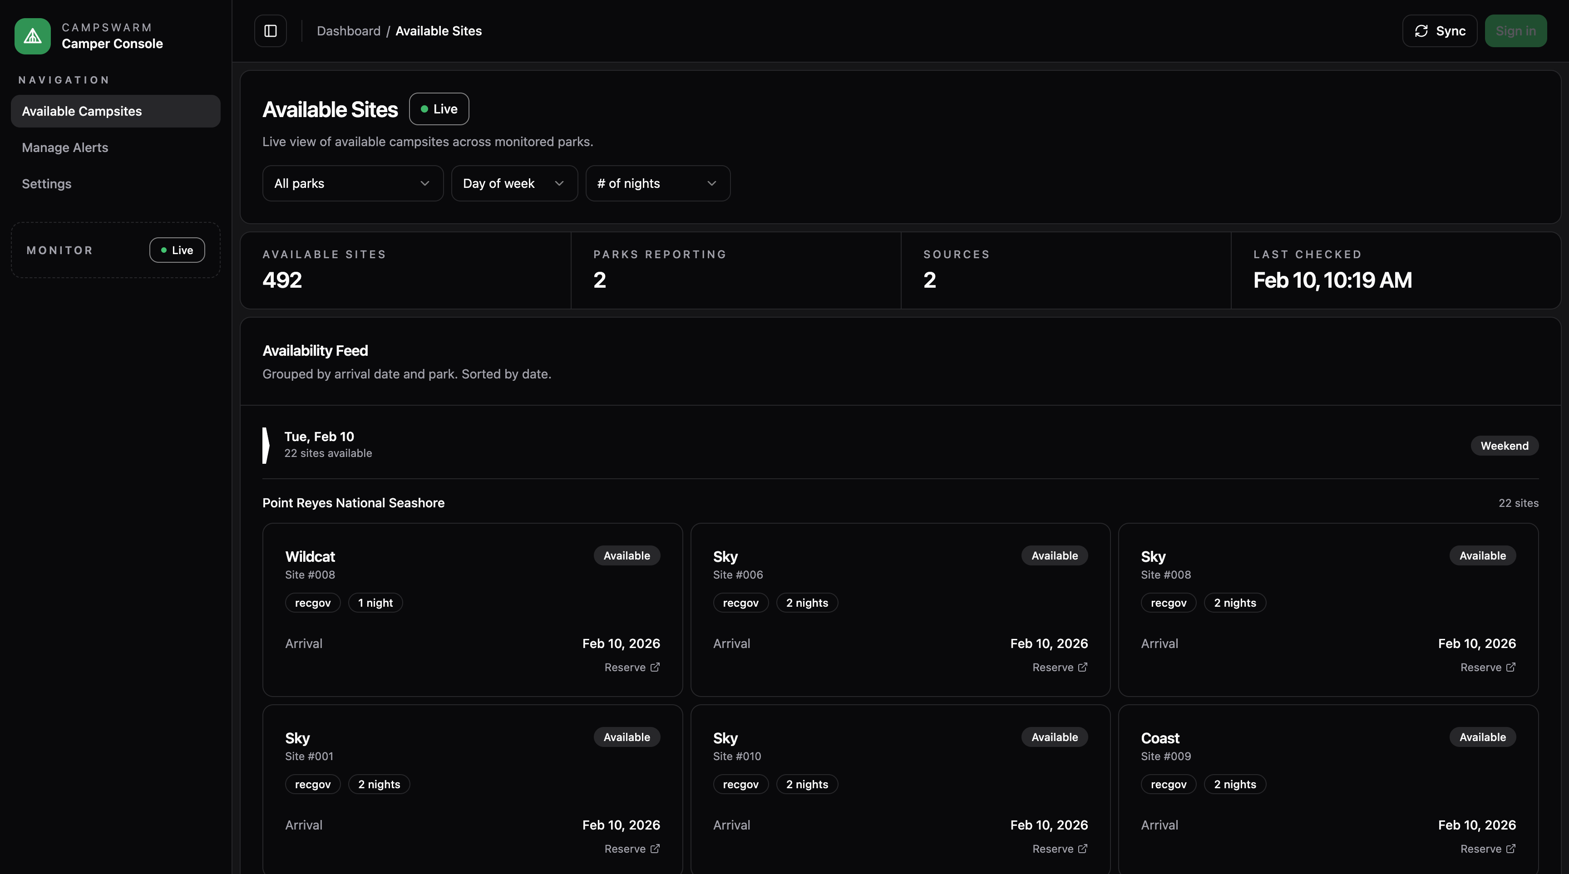This screenshot has width=1569, height=874.
Task: Click the Available status badge on Sky Site #001
Action: pyautogui.click(x=626, y=737)
